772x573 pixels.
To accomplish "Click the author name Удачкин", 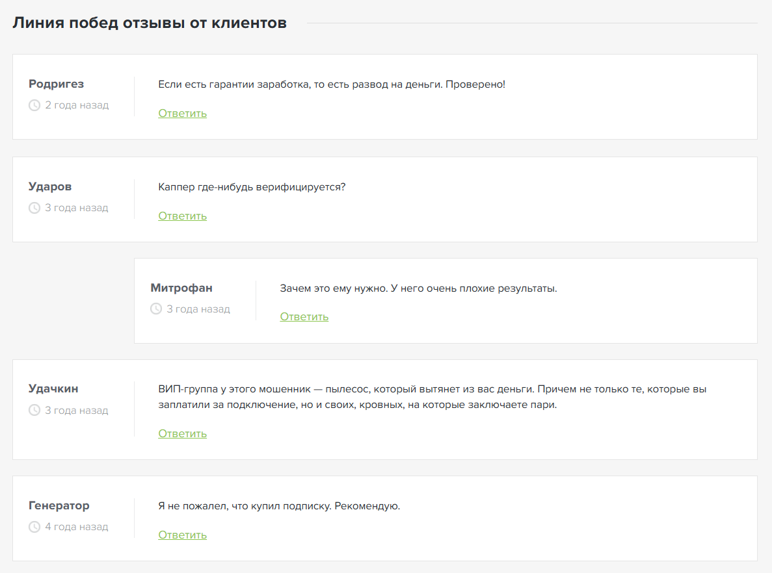I will [x=53, y=388].
